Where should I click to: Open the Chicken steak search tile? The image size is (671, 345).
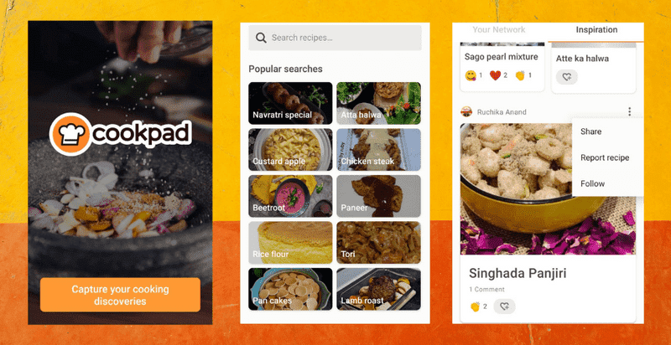pos(379,150)
